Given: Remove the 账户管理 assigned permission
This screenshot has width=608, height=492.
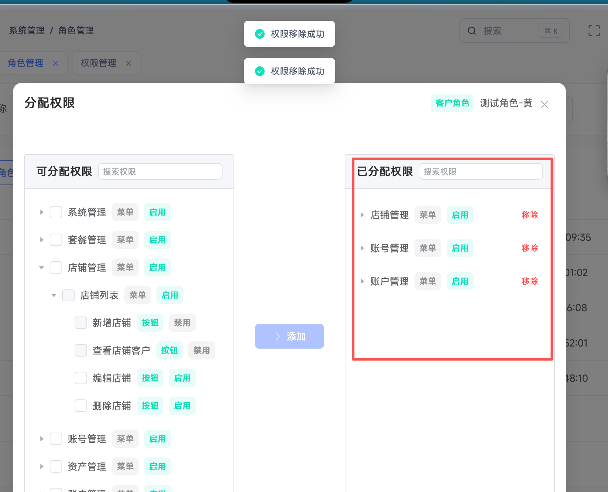Looking at the screenshot, I should pos(530,281).
